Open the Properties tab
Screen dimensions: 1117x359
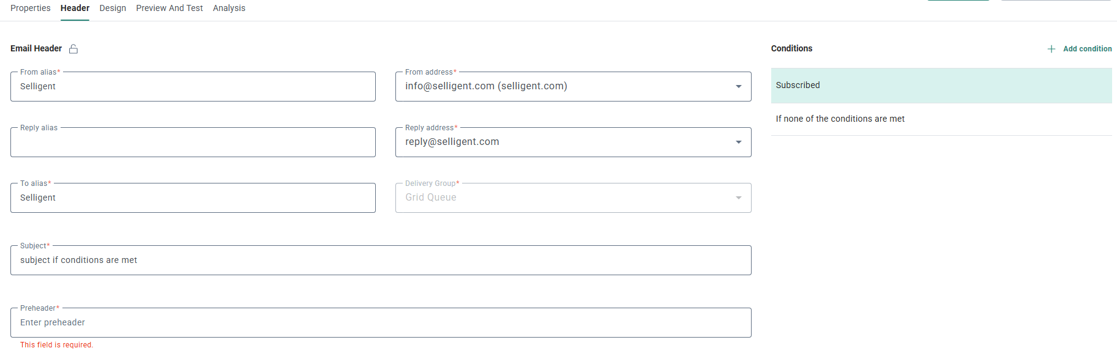31,8
